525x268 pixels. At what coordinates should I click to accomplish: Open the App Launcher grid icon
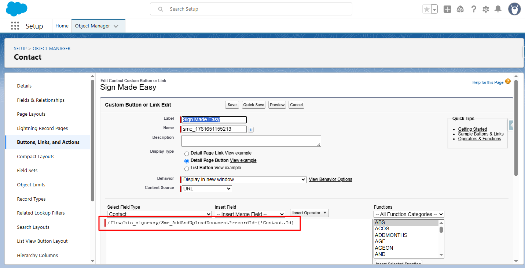(x=15, y=26)
